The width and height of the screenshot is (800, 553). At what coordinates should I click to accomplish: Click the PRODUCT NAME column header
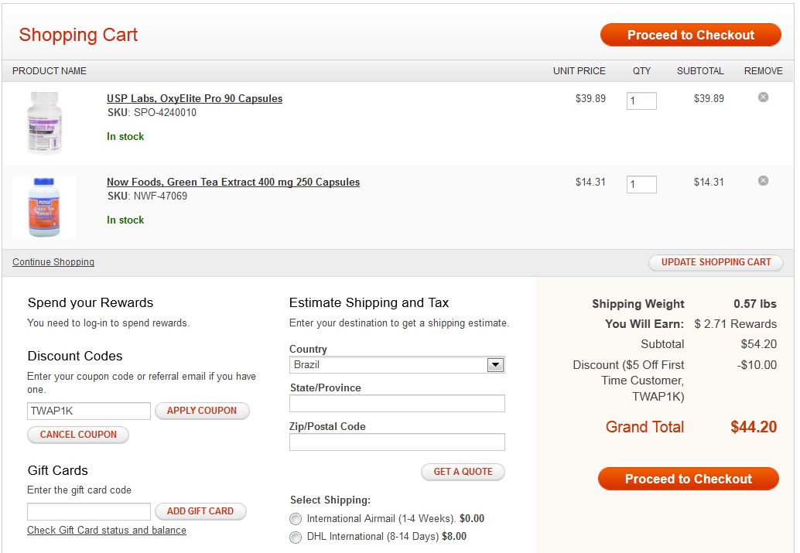[50, 71]
